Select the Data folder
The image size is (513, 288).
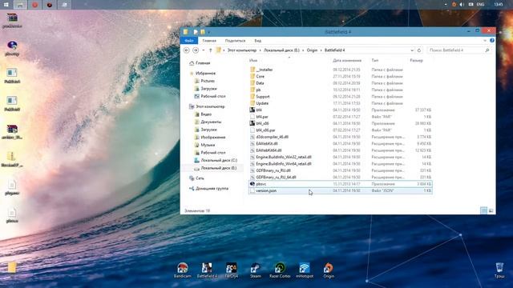pyautogui.click(x=340, y=83)
